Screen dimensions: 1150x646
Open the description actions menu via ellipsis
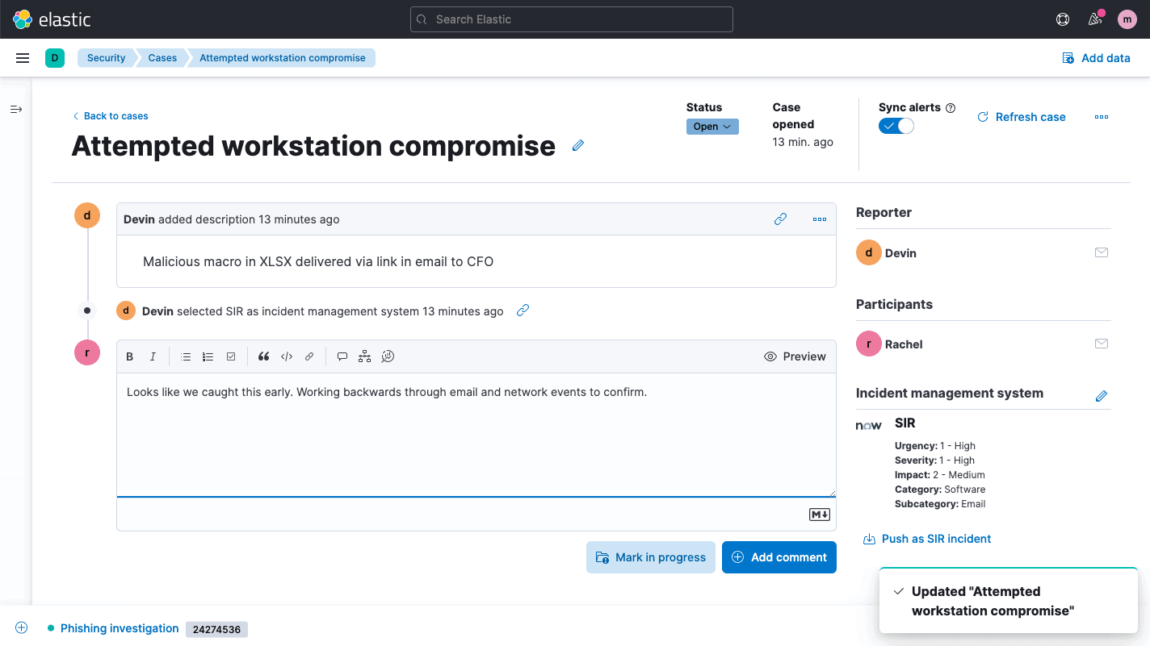click(x=819, y=219)
